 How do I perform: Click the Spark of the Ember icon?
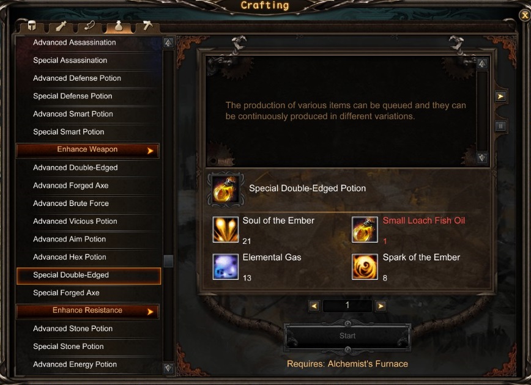(x=365, y=266)
